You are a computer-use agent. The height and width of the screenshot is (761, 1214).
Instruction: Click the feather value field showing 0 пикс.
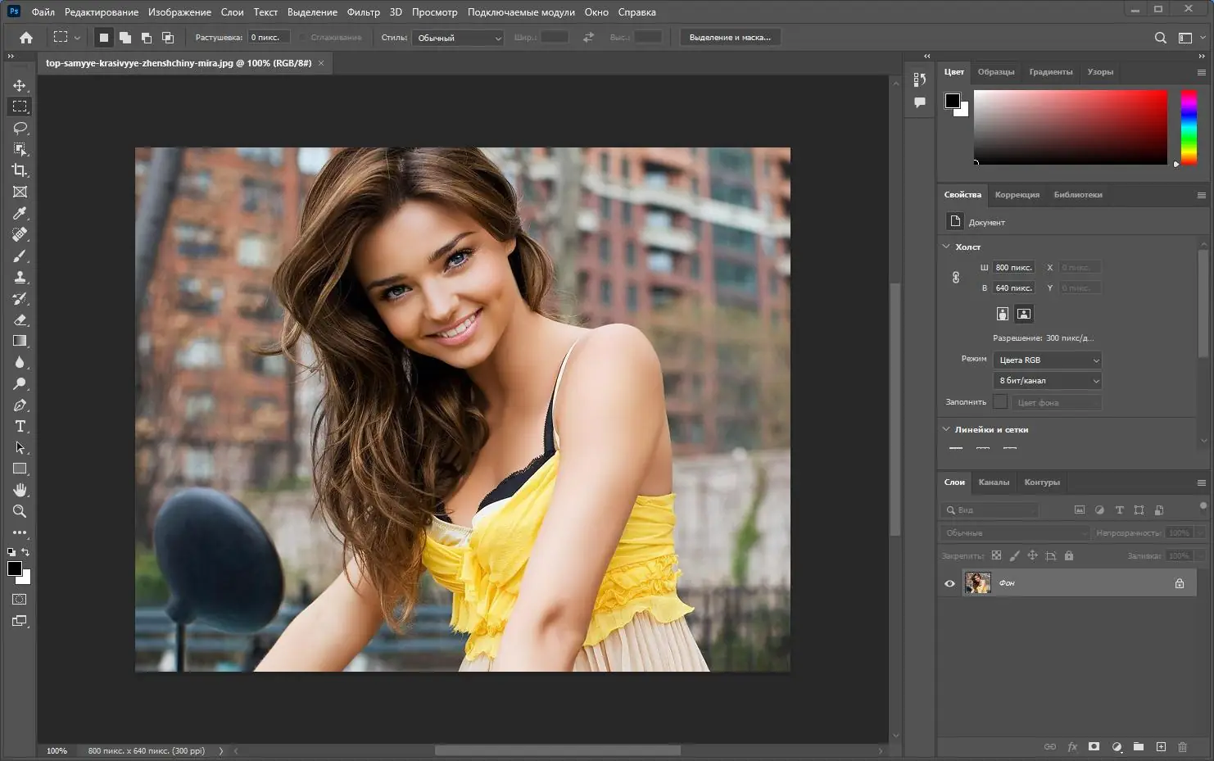click(x=269, y=37)
